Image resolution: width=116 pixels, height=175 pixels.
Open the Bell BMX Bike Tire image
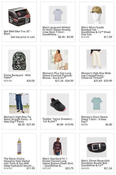(x=19, y=17)
